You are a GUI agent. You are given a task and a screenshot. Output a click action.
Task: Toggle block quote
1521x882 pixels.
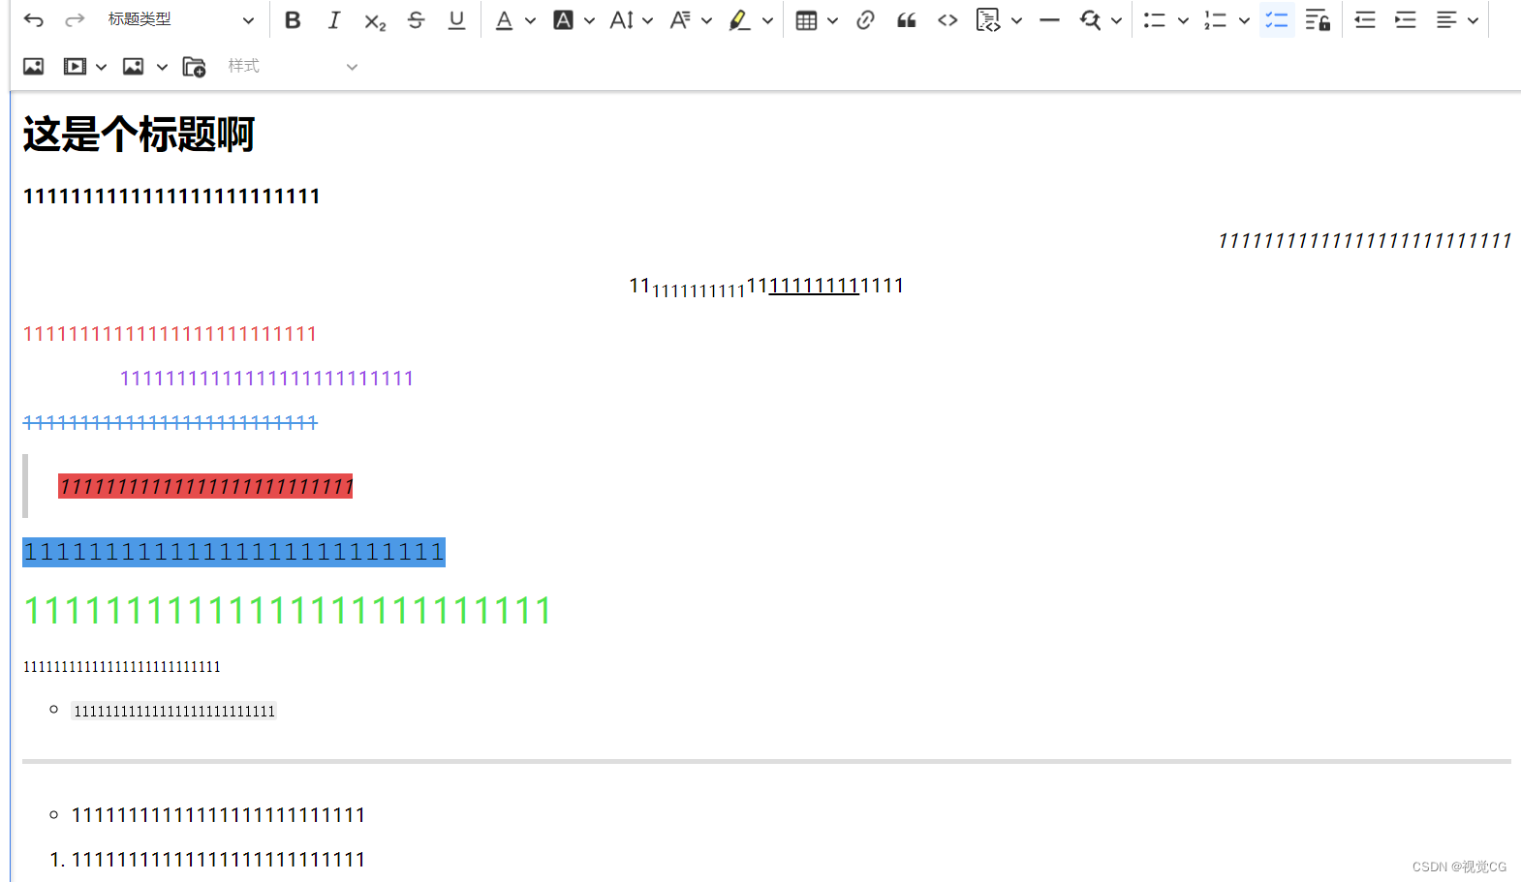click(x=907, y=20)
